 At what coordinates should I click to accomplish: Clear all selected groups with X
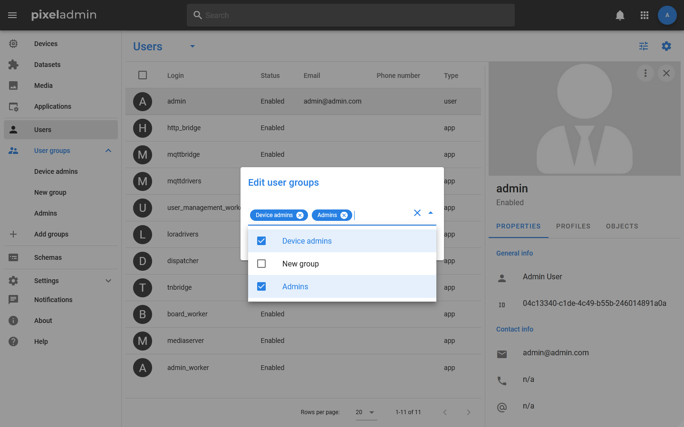click(417, 213)
